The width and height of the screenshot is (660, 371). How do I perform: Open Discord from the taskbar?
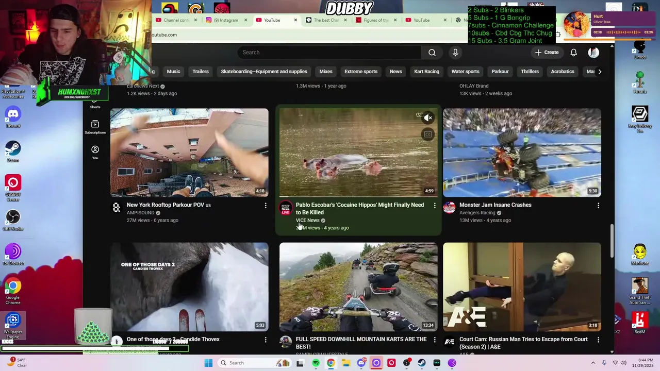(x=361, y=363)
